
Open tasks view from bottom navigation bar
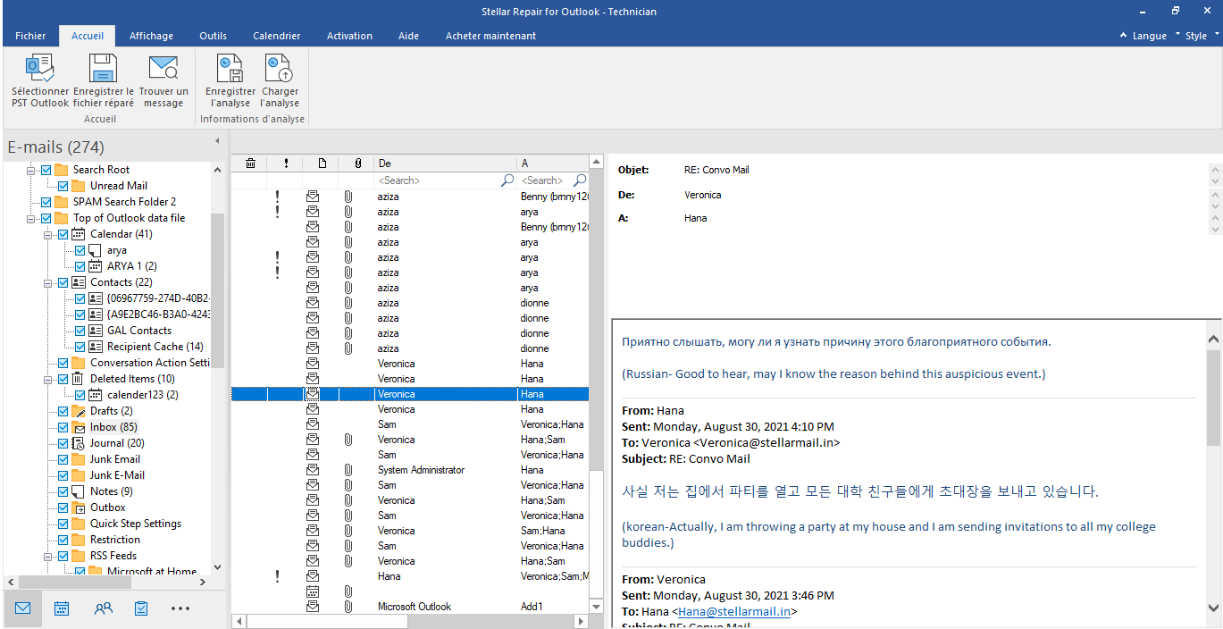click(141, 608)
